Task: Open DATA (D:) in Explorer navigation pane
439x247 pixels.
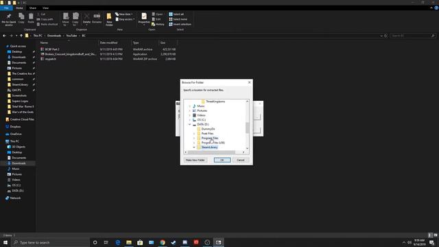Action: click(17, 191)
